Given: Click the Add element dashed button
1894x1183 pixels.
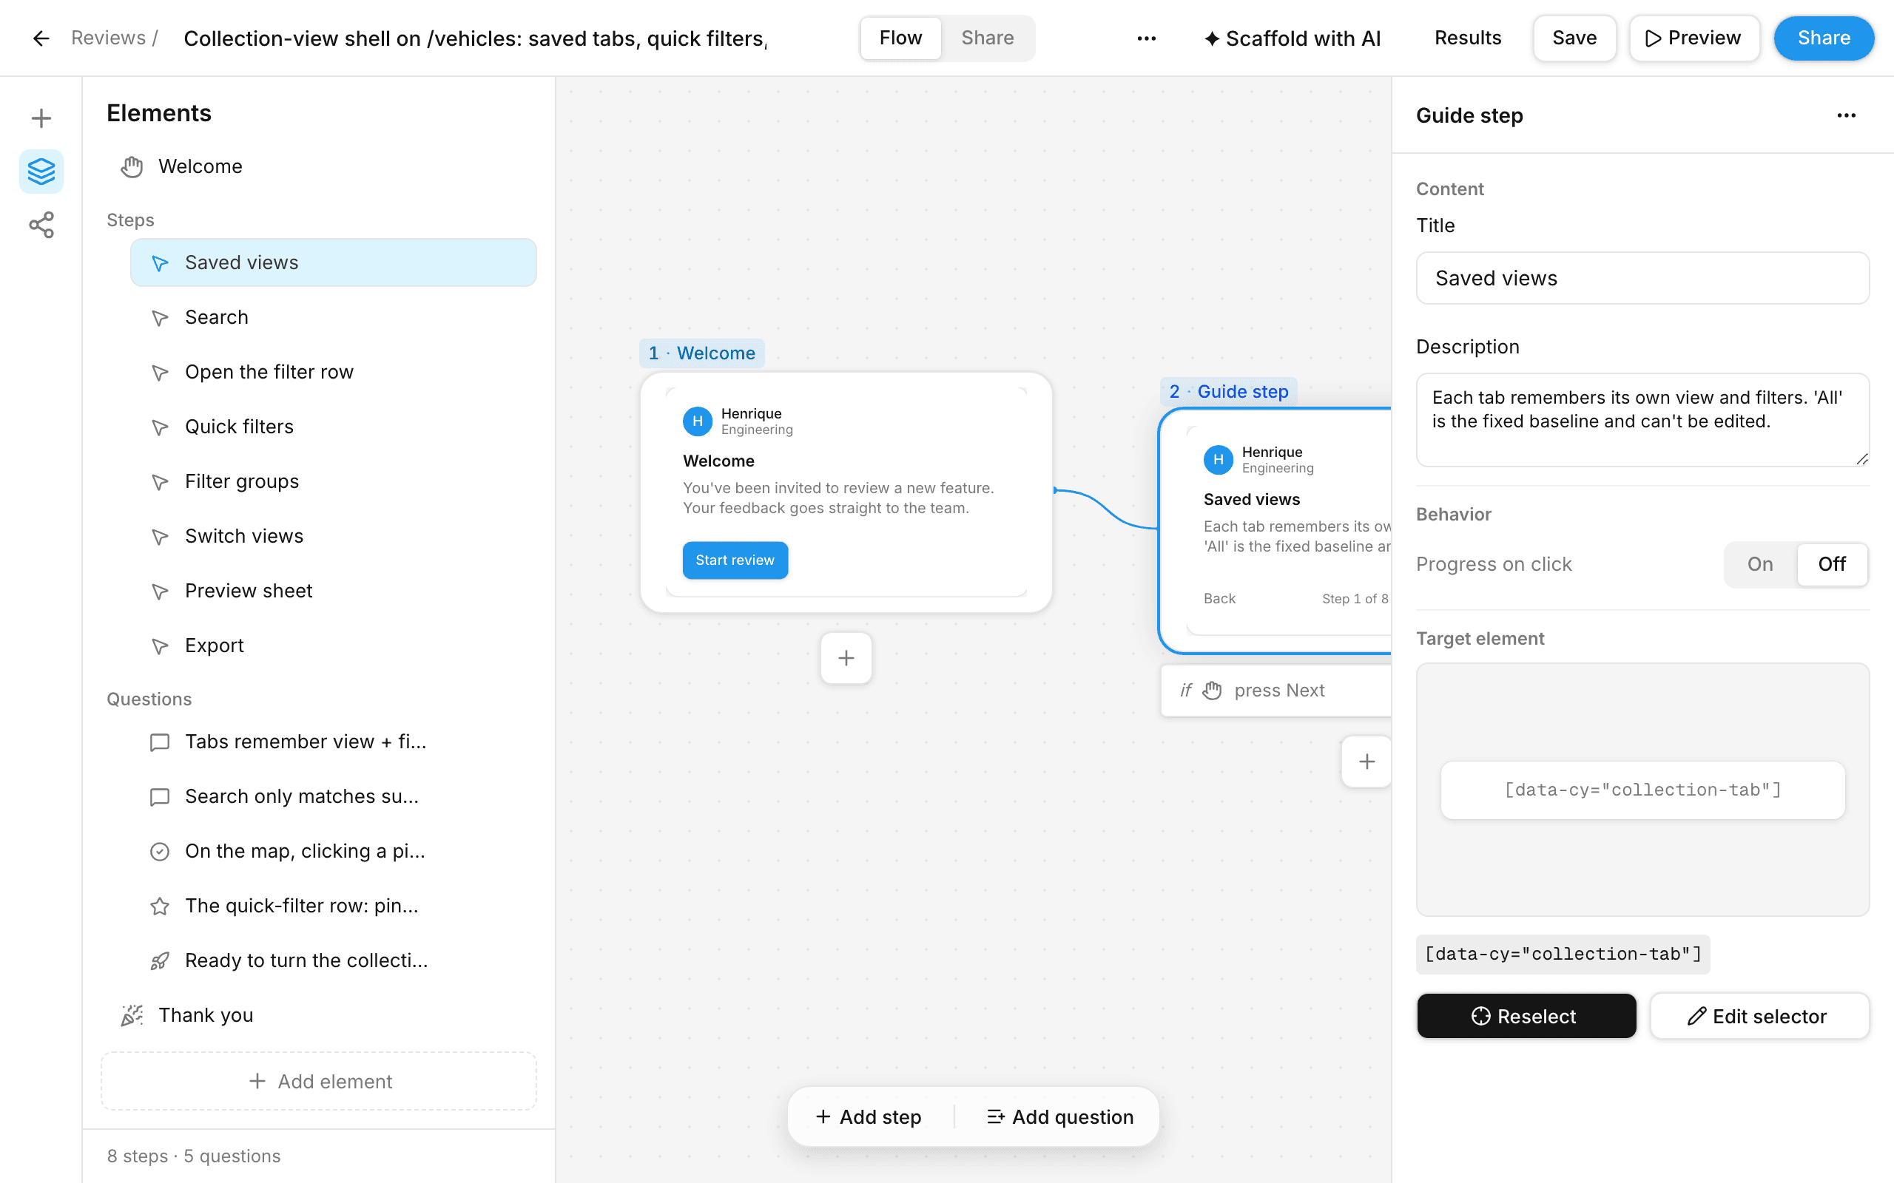Looking at the screenshot, I should point(320,1081).
